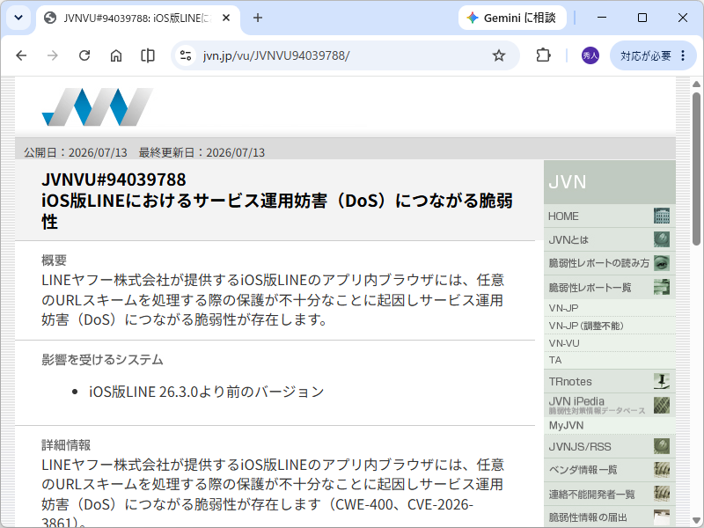Click the scrollbar down arrow
Image resolution: width=704 pixels, height=528 pixels.
(696, 520)
